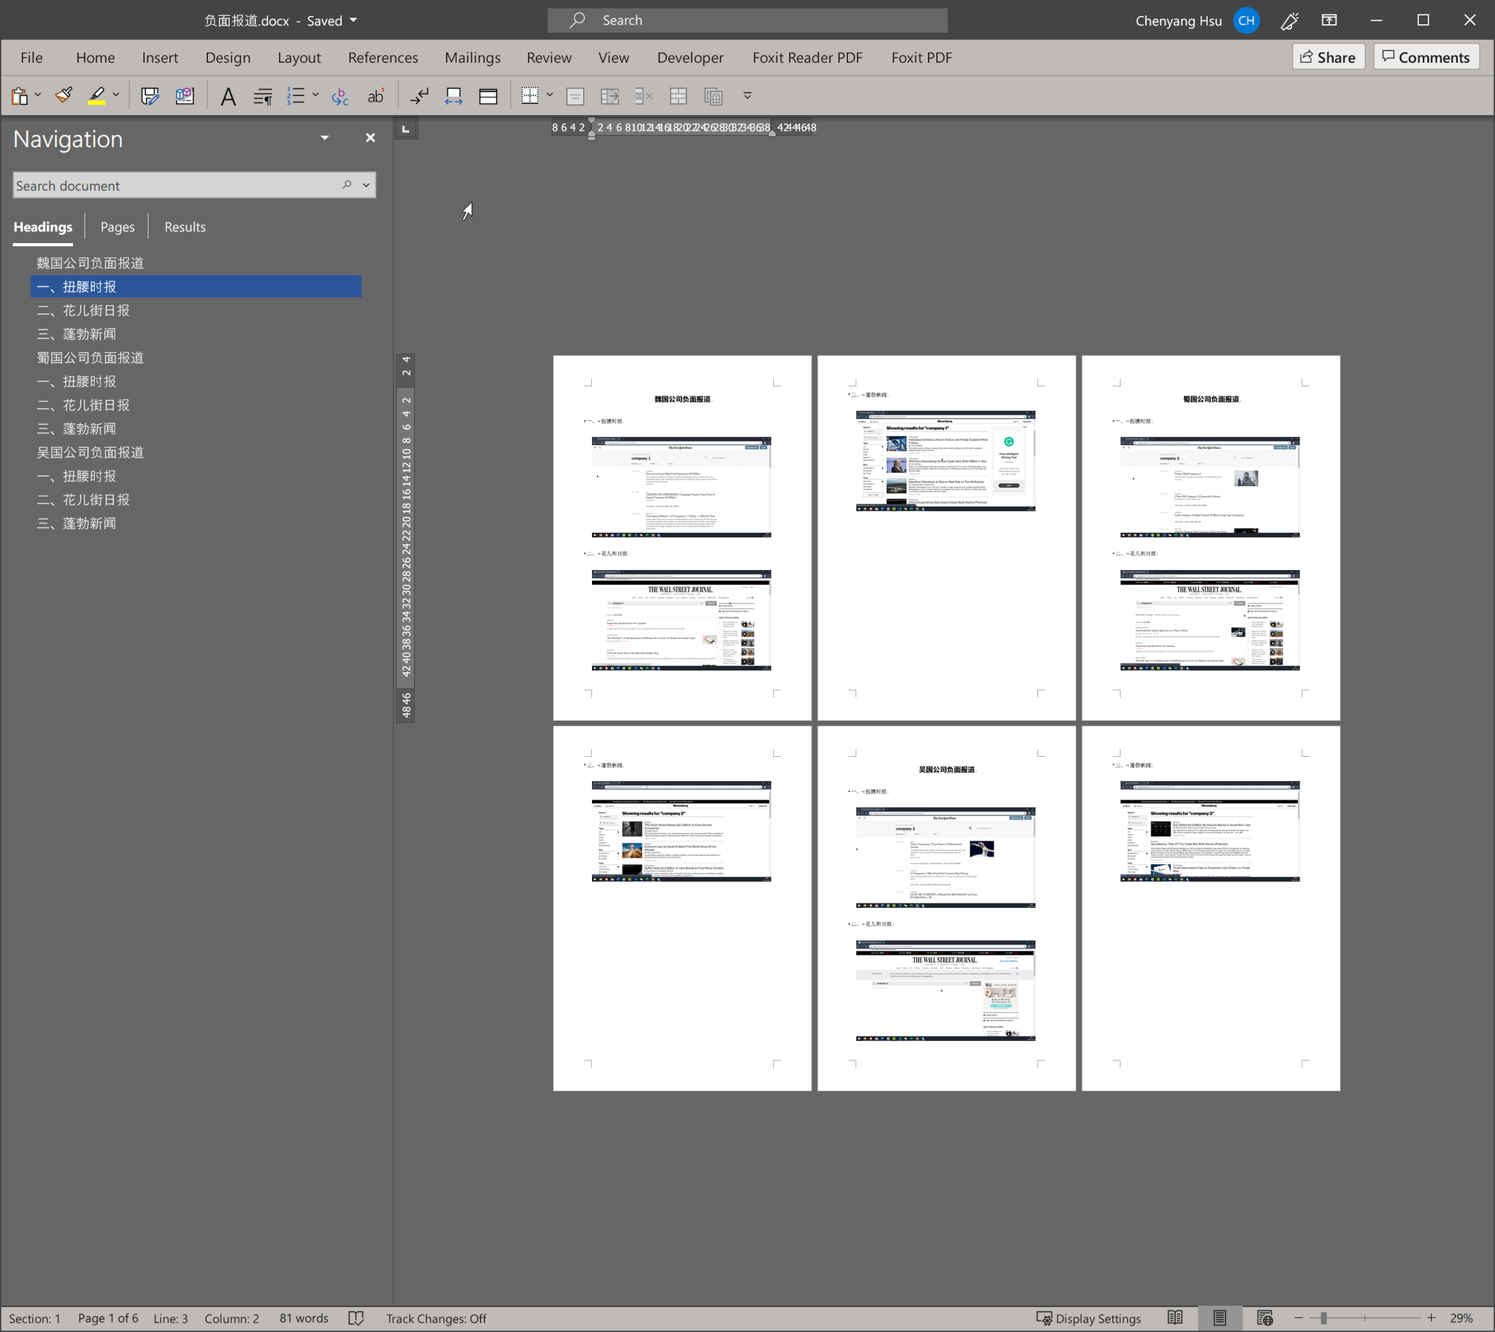The width and height of the screenshot is (1495, 1332).
Task: Open Display Settings in status bar
Action: coord(1088,1318)
